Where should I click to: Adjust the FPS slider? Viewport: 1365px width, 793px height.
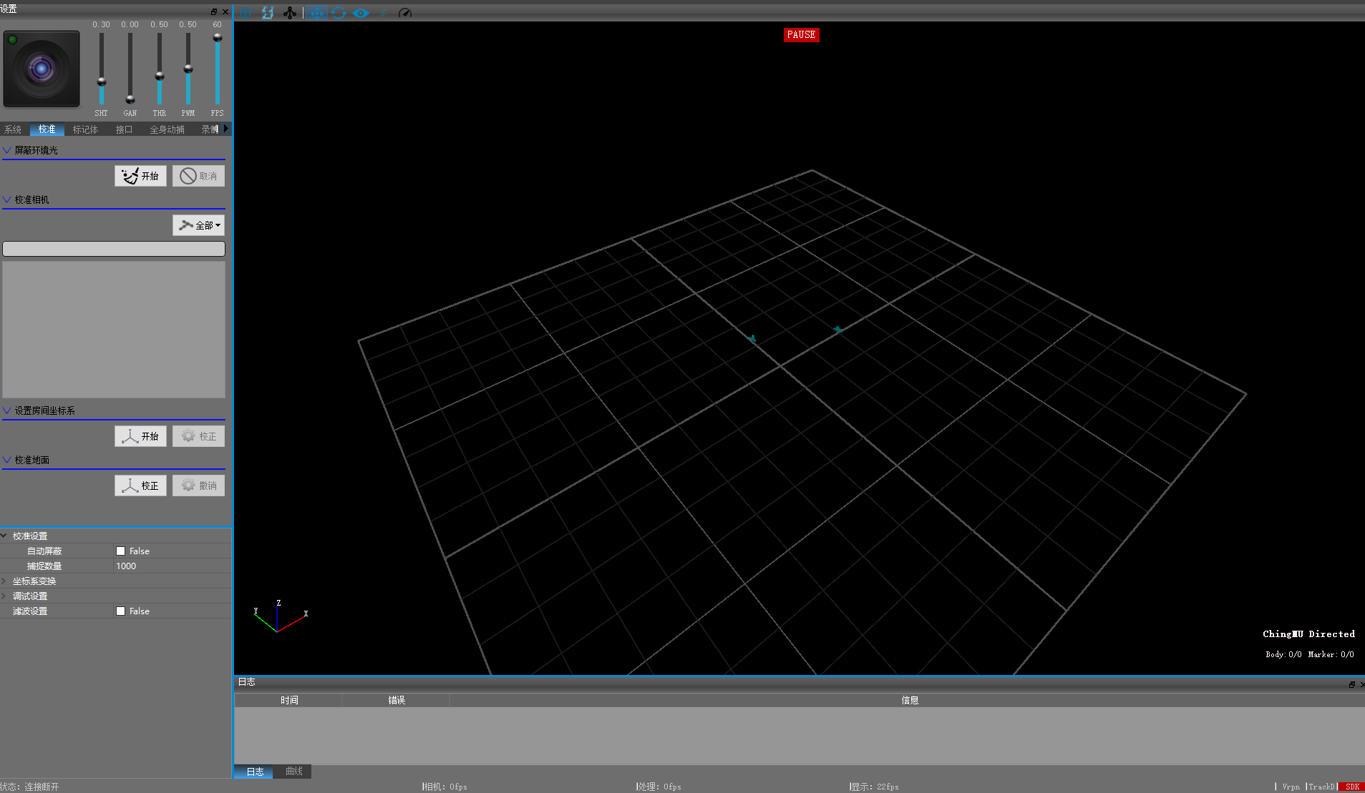pos(218,38)
